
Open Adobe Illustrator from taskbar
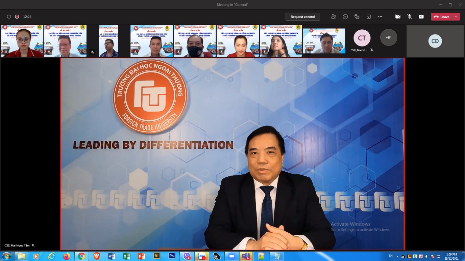156,256
